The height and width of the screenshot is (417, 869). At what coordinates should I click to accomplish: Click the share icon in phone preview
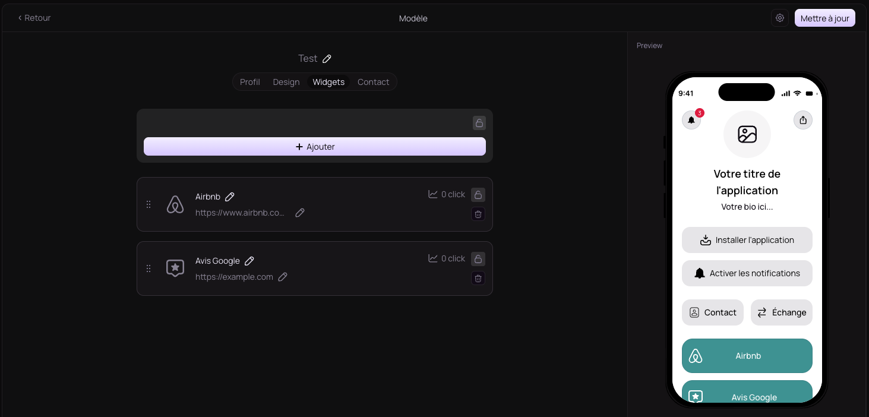(x=803, y=120)
